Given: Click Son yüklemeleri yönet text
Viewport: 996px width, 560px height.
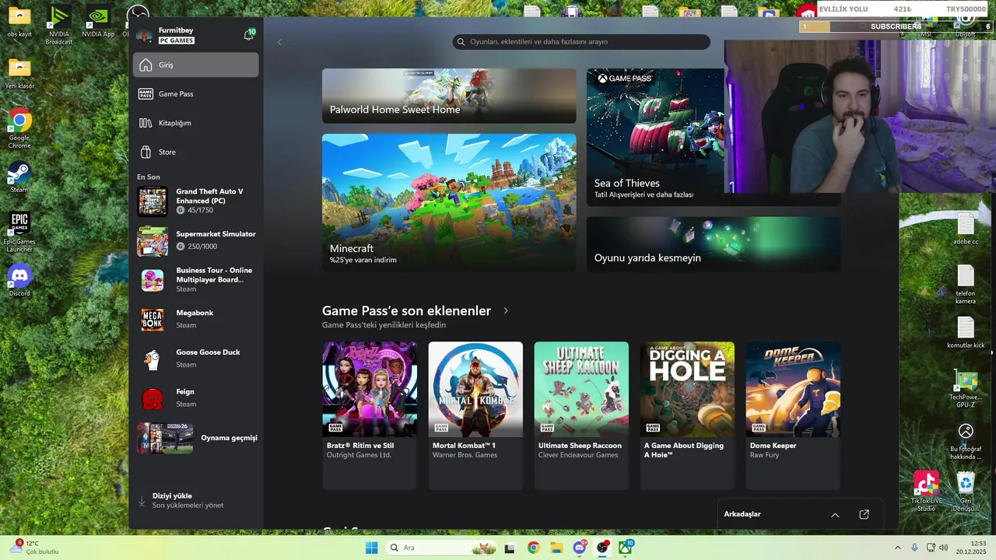Looking at the screenshot, I should pyautogui.click(x=188, y=506).
